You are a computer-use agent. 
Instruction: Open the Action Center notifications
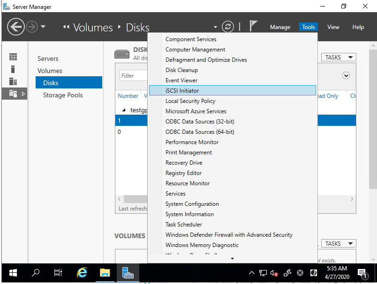tap(363, 273)
